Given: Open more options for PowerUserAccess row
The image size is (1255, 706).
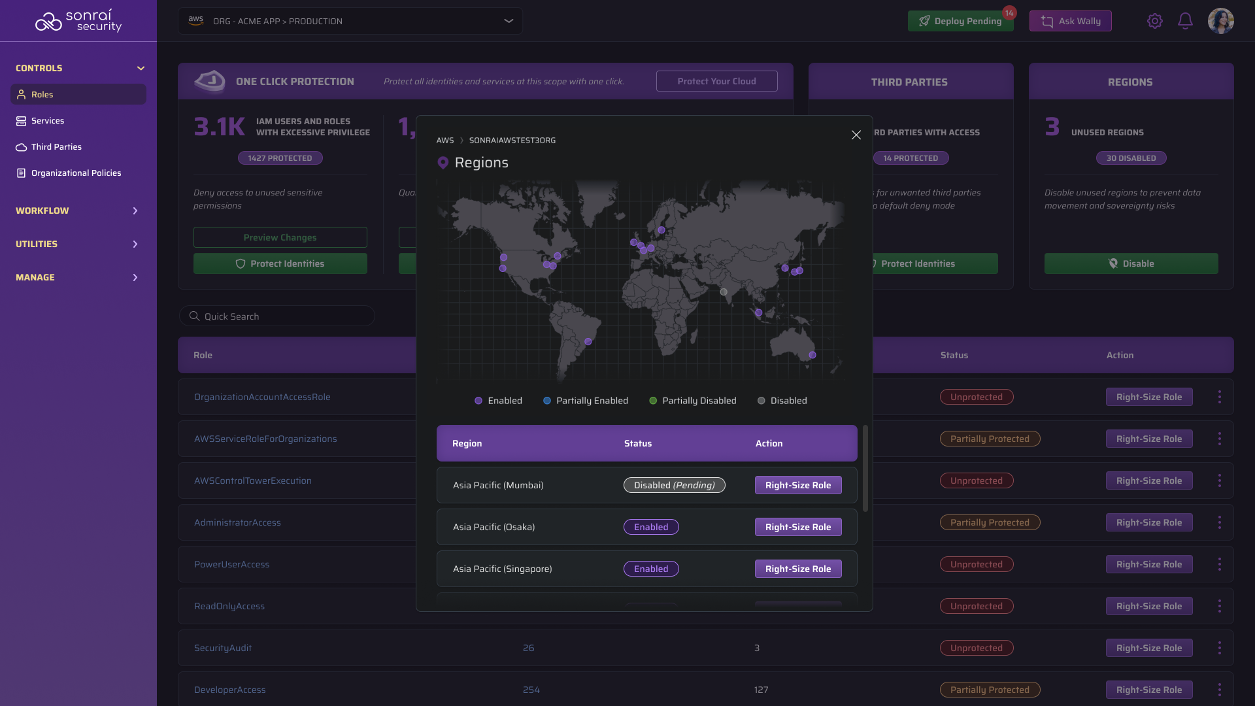Looking at the screenshot, I should [1220, 564].
